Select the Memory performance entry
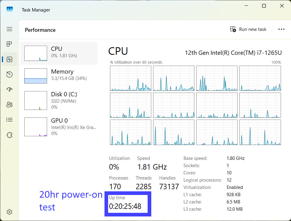This screenshot has width=291, height=221. [59, 76]
